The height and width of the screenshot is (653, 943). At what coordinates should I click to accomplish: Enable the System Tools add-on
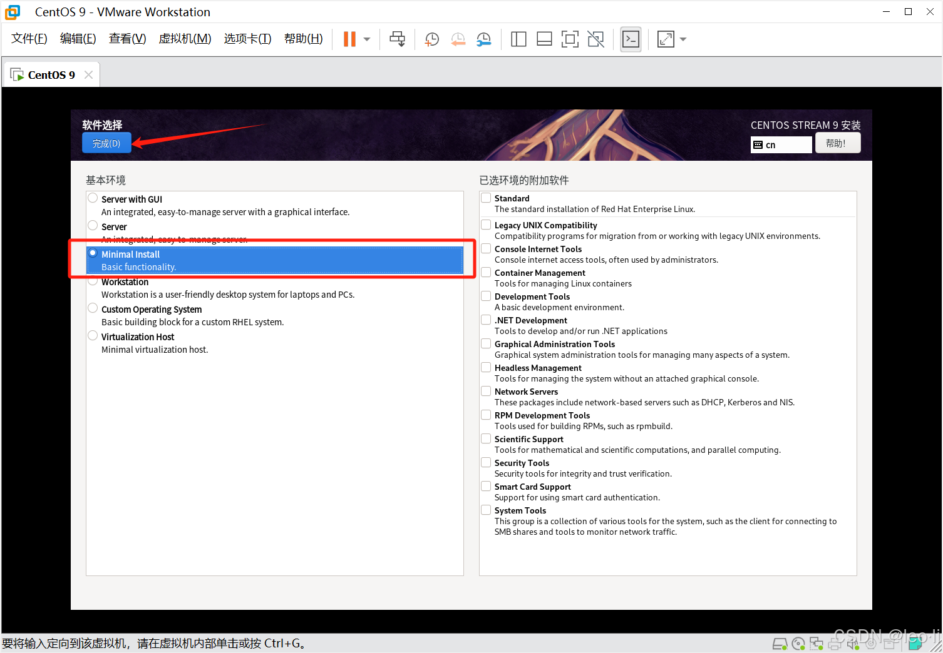pos(486,510)
